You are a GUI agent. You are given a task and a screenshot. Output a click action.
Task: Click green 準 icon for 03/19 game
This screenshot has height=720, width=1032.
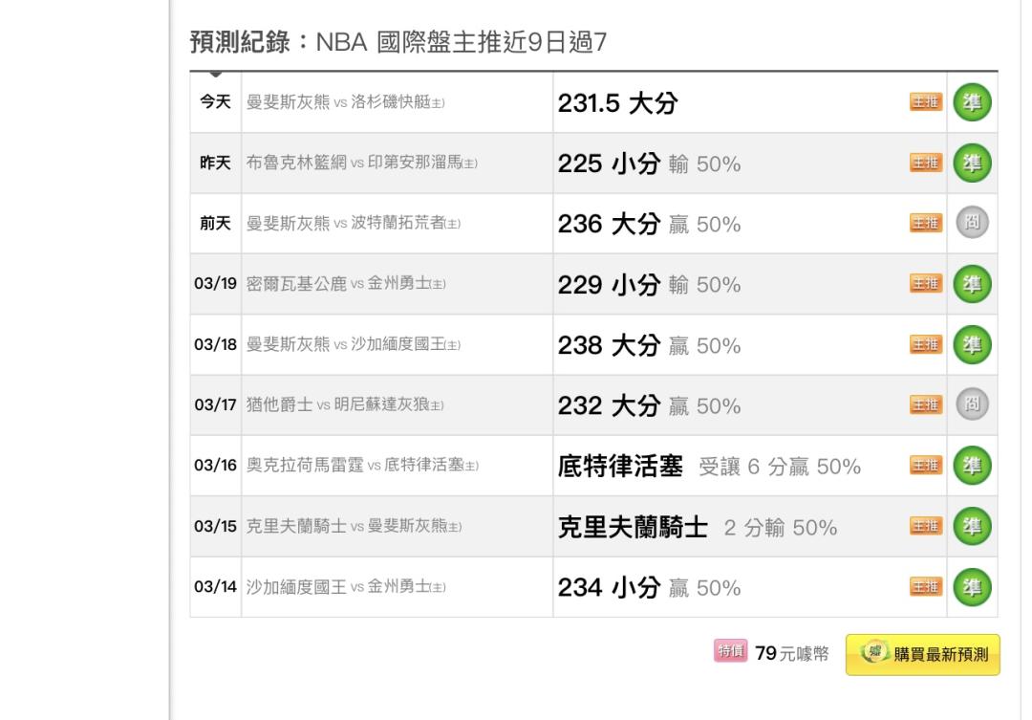click(x=972, y=284)
